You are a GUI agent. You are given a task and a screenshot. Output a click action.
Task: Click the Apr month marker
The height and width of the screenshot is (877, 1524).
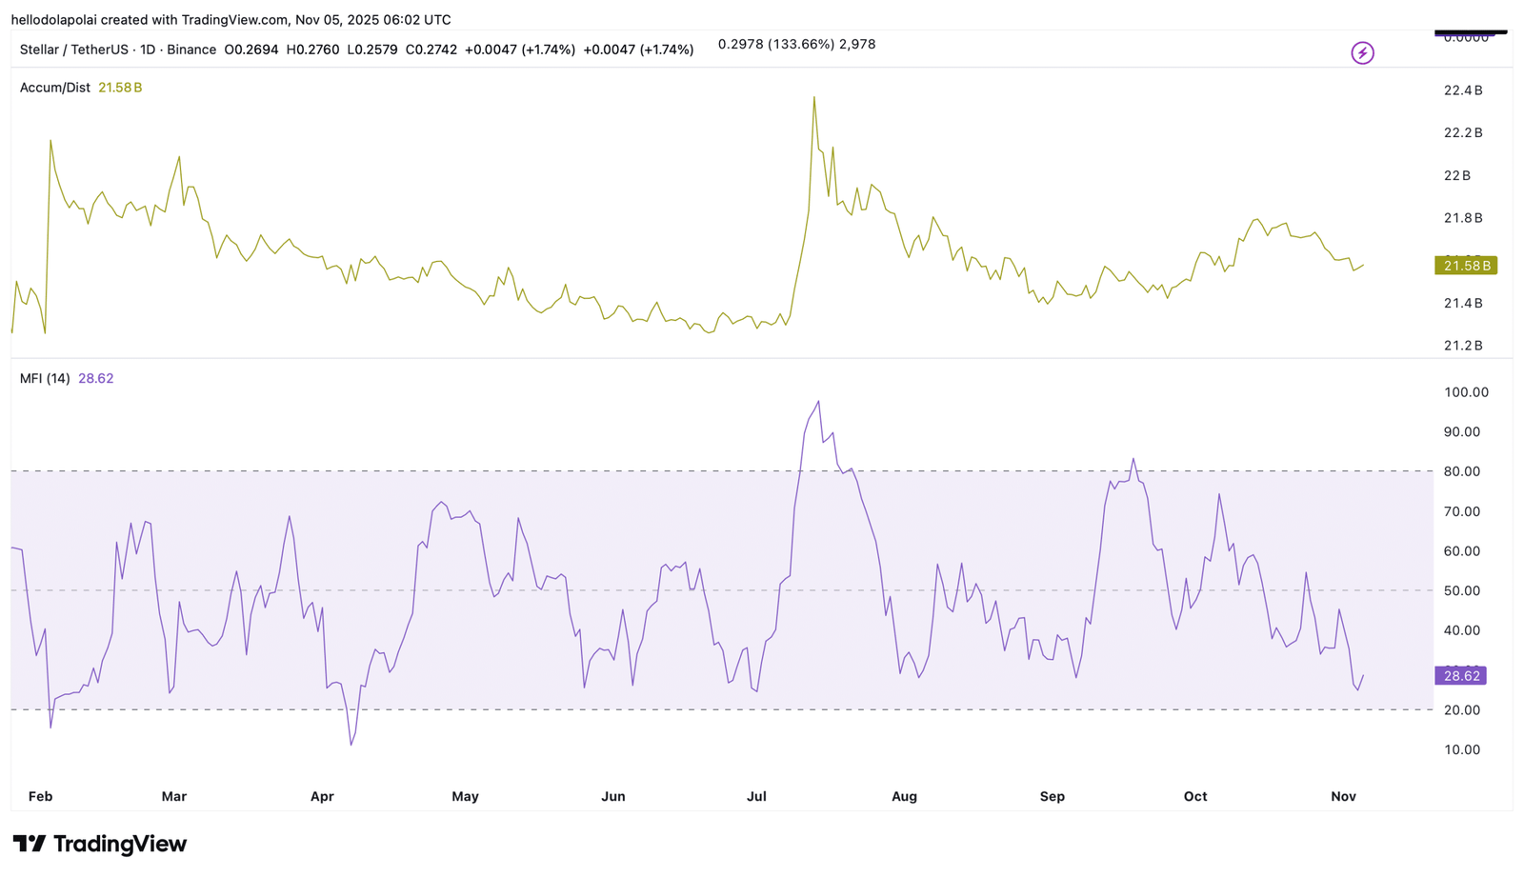pyautogui.click(x=322, y=797)
